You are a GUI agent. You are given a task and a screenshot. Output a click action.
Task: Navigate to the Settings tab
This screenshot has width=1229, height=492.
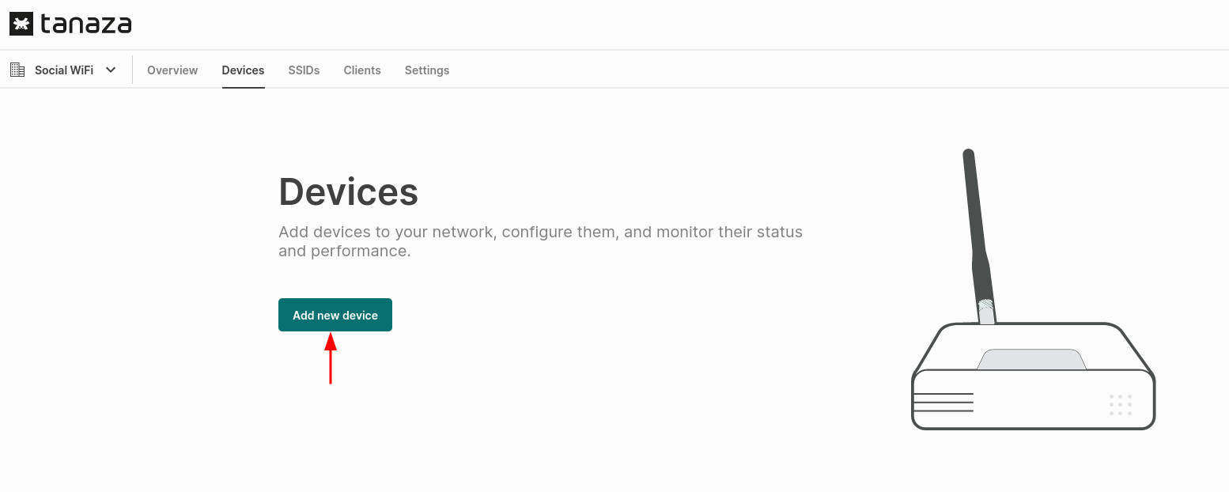[427, 70]
